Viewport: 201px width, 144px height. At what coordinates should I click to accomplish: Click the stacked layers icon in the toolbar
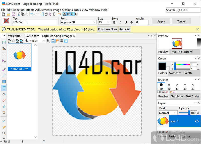click(x=77, y=14)
